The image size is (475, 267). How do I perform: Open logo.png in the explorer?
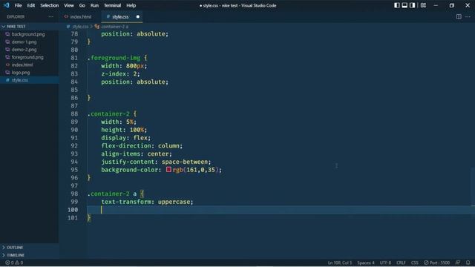coord(21,73)
